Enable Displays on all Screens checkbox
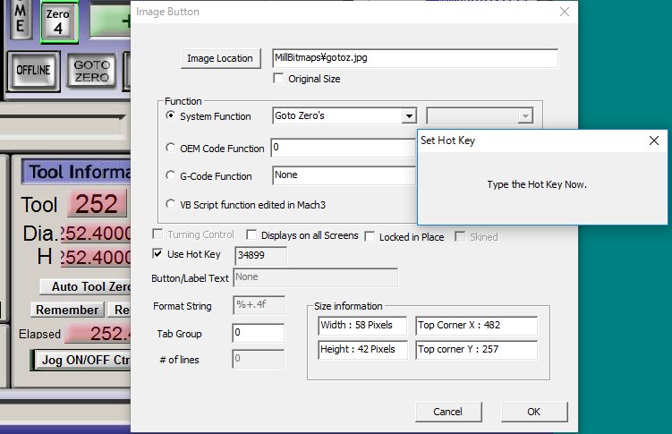Image resolution: width=672 pixels, height=434 pixels. click(251, 234)
